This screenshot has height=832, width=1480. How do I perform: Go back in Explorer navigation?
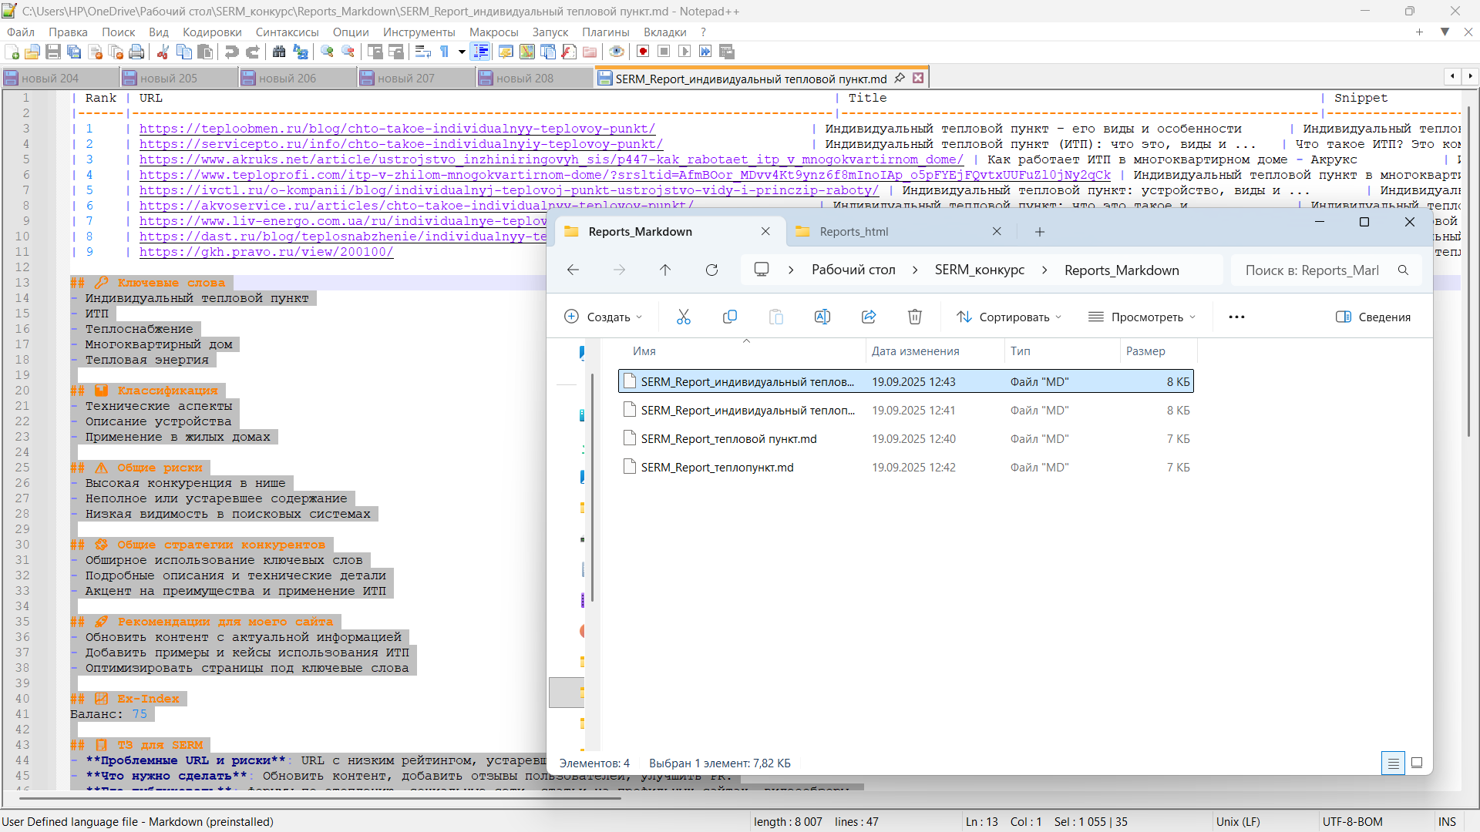click(573, 270)
